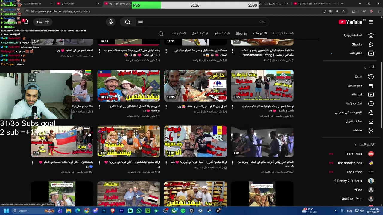Expand the Subscriptions section chevron
The image size is (383, 215).
(356, 145)
